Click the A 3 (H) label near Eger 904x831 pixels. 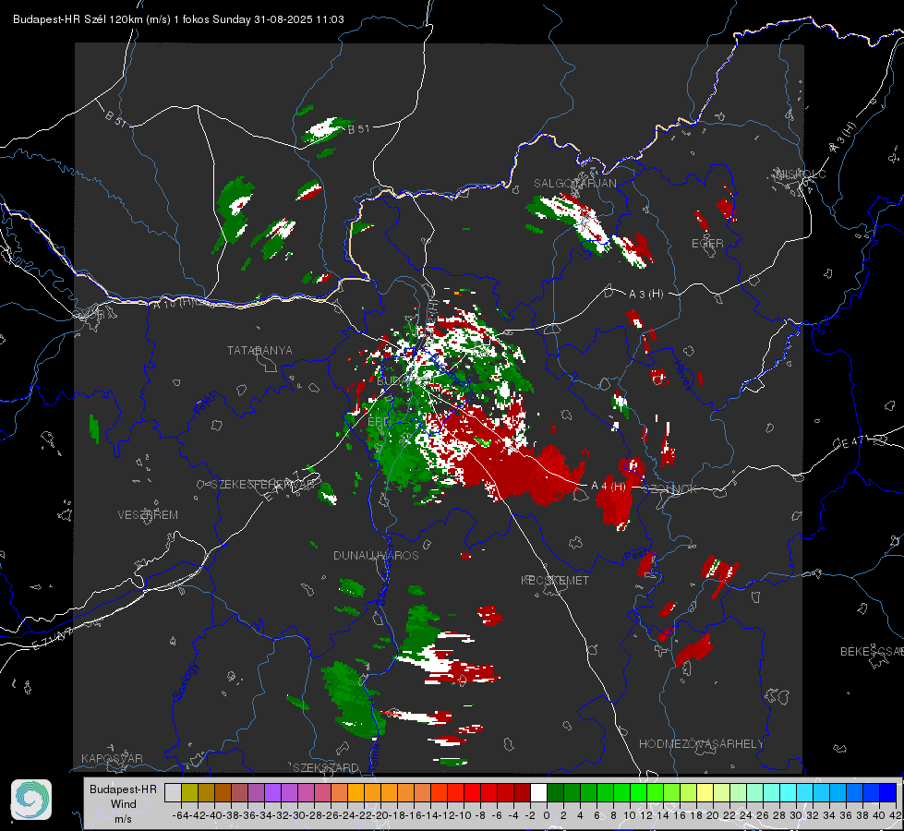(645, 295)
